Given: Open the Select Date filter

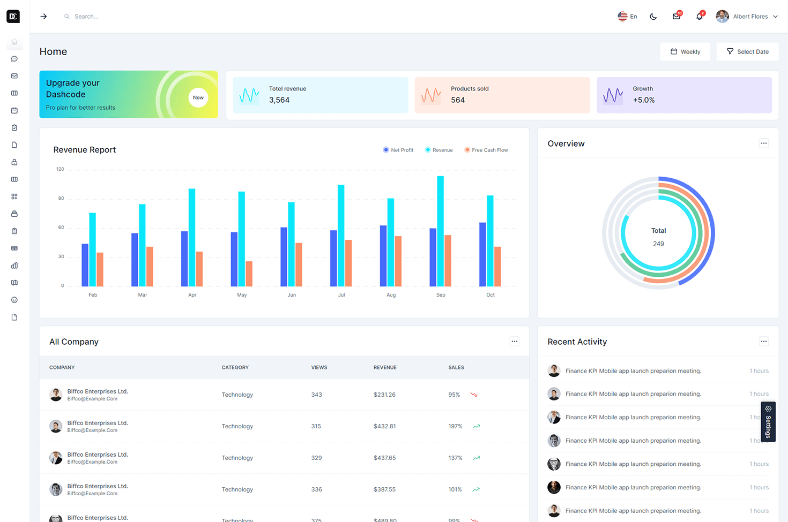Looking at the screenshot, I should (x=747, y=51).
